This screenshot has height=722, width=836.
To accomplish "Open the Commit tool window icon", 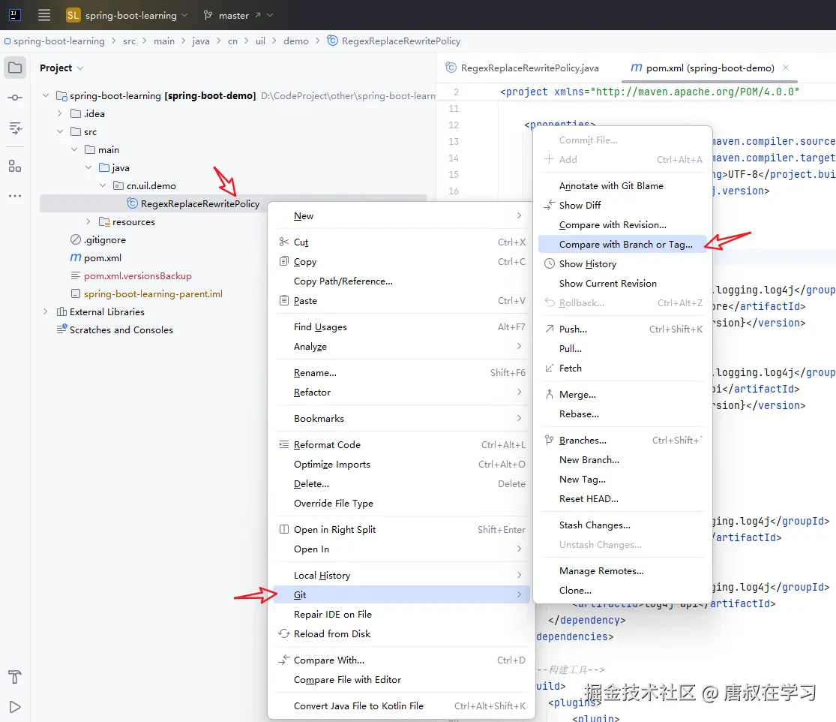I will coord(15,98).
